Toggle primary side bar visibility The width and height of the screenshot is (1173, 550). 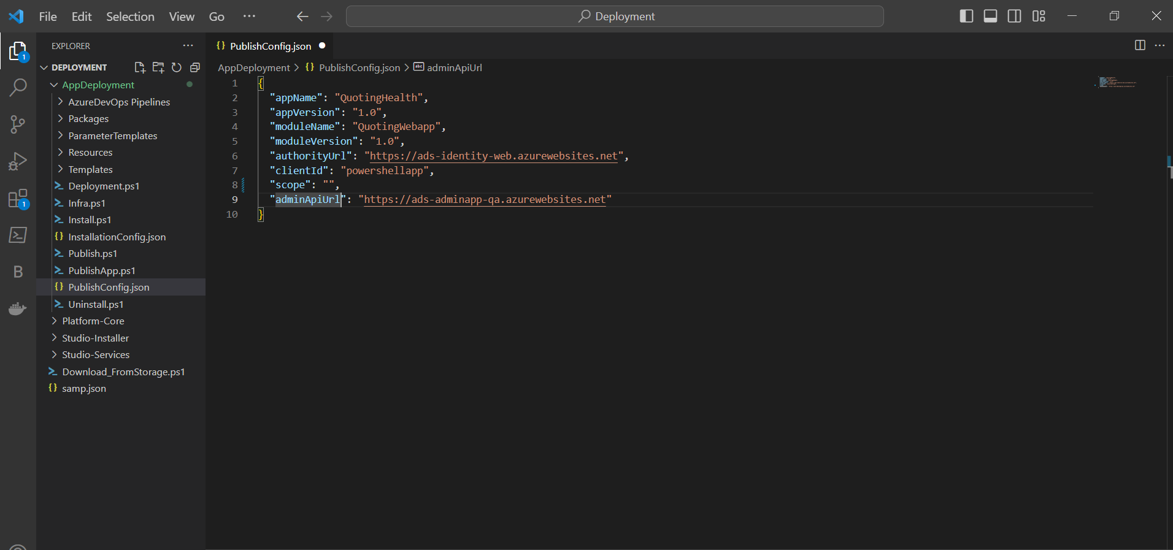click(x=966, y=16)
